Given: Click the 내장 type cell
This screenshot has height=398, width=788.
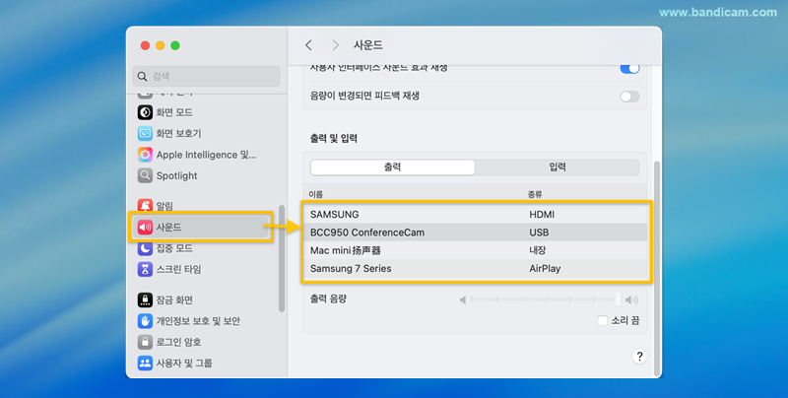Looking at the screenshot, I should click(537, 250).
